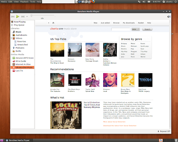Screen dimensions: 178x142
Task: Open Rihanna Loud album cover
Action: coord(110,80)
